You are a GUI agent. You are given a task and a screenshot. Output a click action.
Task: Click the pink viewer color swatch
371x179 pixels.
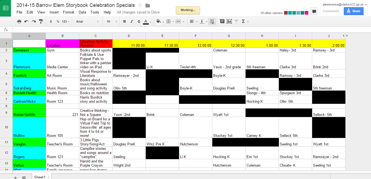pos(306,13)
